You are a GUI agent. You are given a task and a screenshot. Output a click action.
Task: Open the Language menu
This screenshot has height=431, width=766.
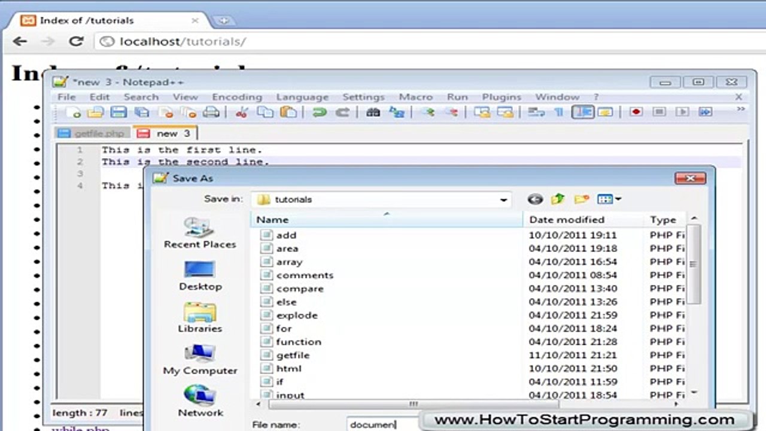click(302, 97)
